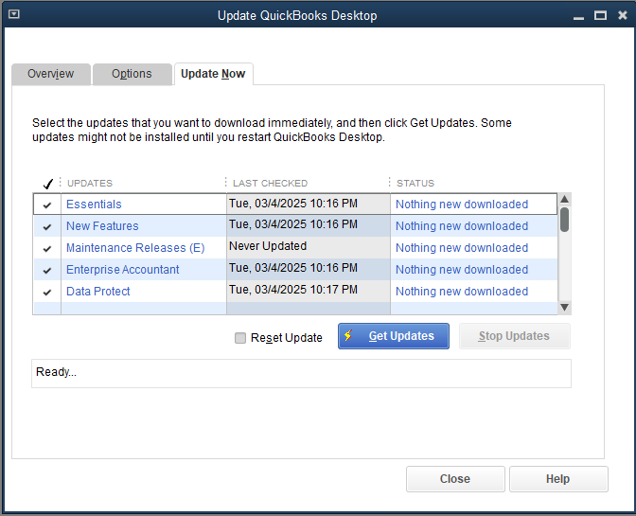Click the UPDATES column header

click(x=90, y=184)
